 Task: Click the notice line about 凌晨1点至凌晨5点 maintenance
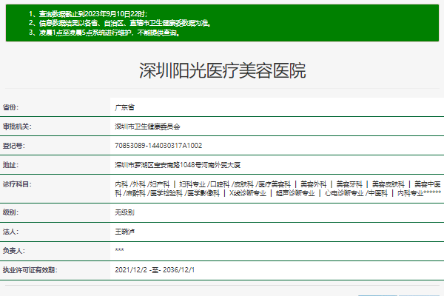click(x=104, y=33)
